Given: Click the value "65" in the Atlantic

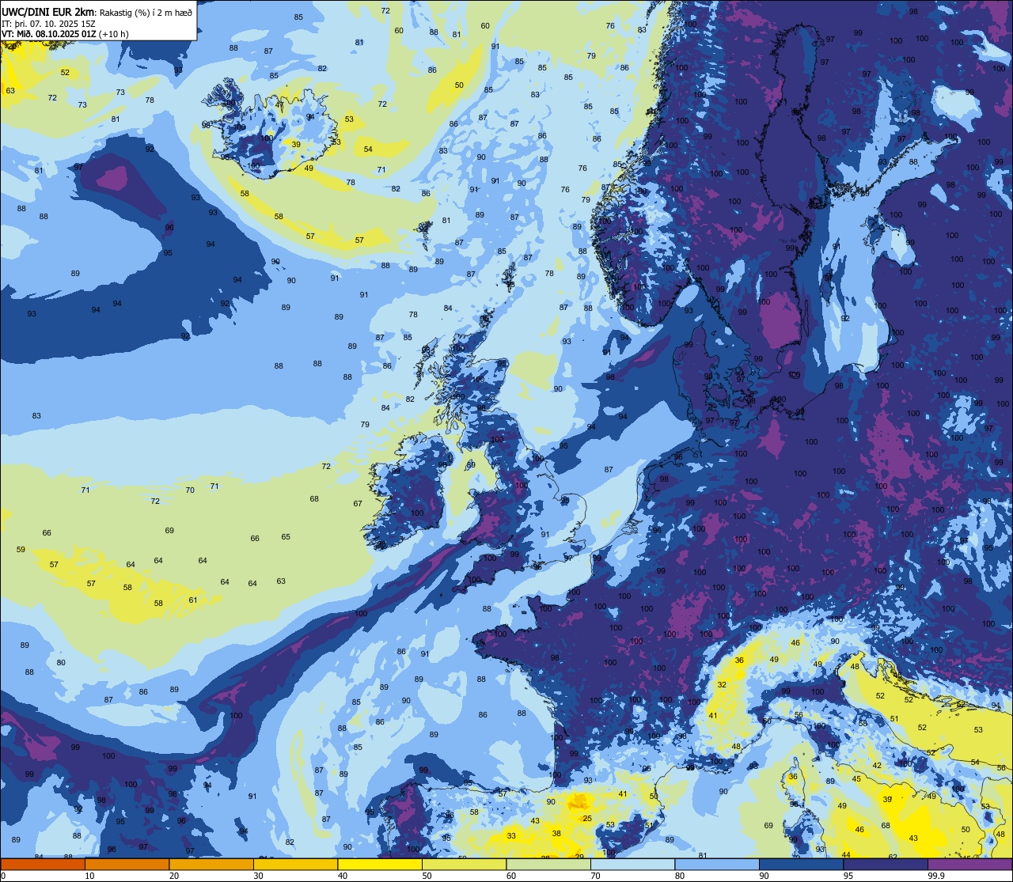Looking at the screenshot, I should pyautogui.click(x=286, y=536).
